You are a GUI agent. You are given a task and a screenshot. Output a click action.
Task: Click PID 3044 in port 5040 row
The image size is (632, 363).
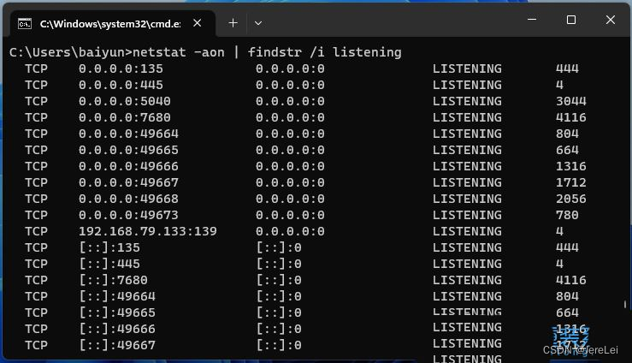[571, 101]
